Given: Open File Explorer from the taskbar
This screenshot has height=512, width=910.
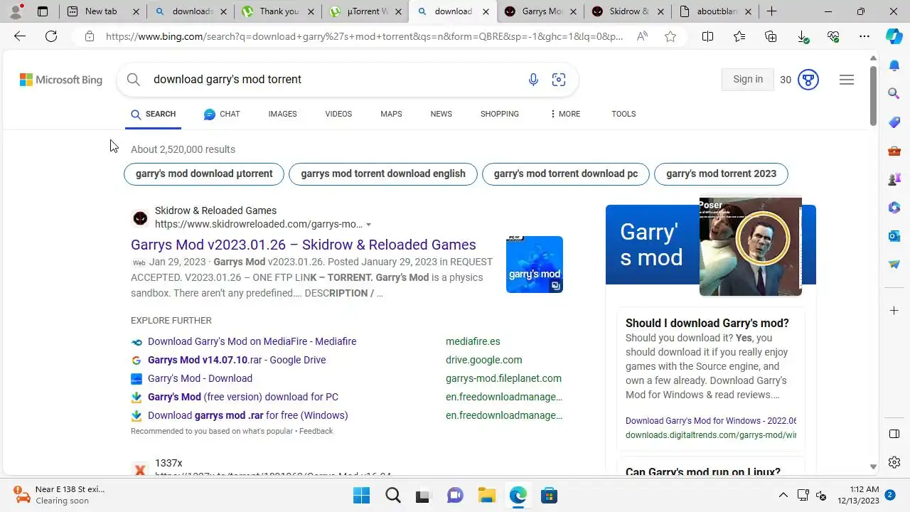Looking at the screenshot, I should click(x=486, y=495).
